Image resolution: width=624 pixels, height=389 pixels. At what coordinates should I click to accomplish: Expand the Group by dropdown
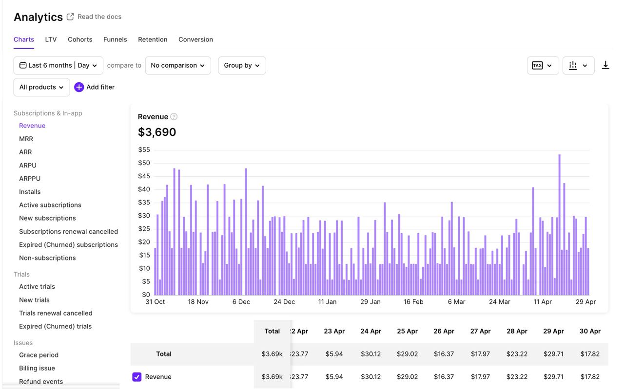click(242, 65)
